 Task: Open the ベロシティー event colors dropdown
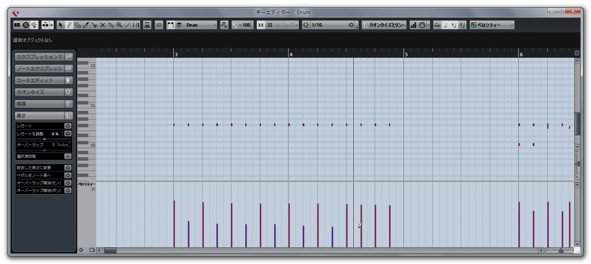492,25
